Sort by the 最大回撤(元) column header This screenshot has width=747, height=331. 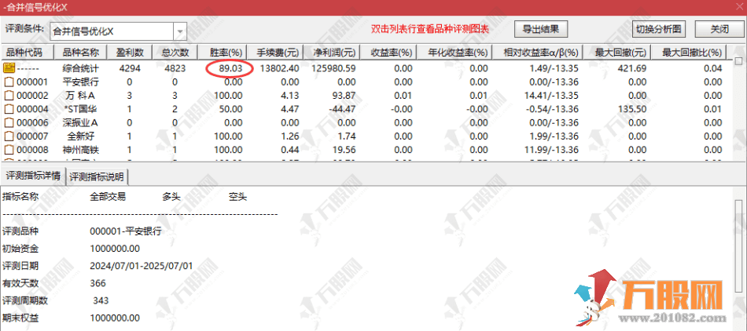click(x=616, y=53)
